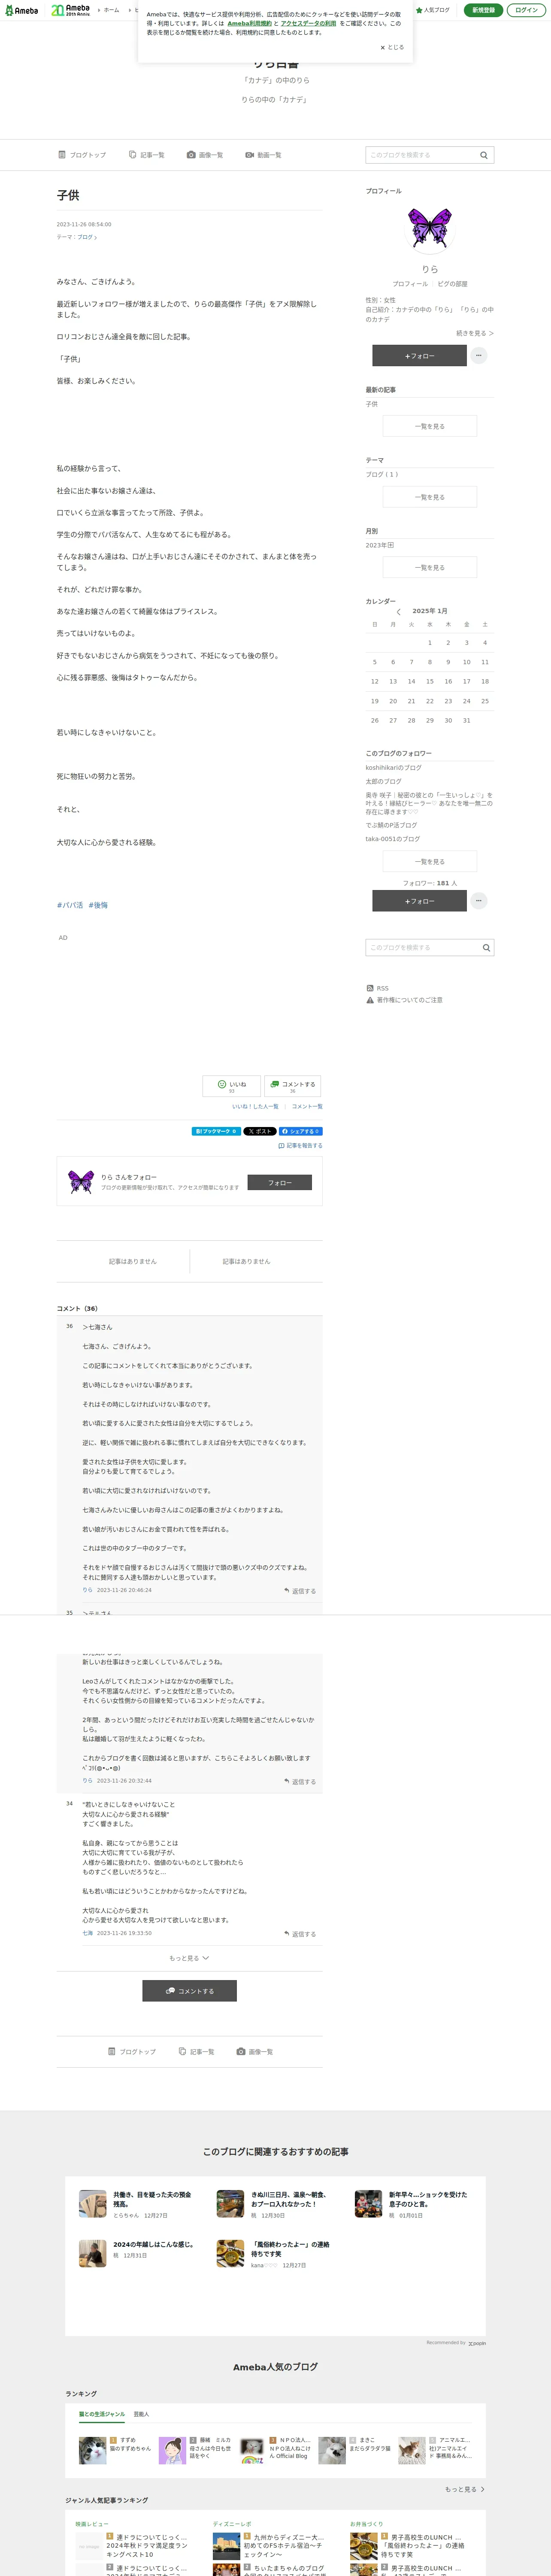Click the butterfly profile avatar in sidebar
Viewport: 551px width, 2576px height.
430,229
